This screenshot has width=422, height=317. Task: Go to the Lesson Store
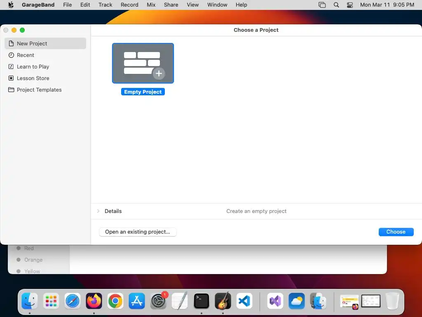pyautogui.click(x=45, y=78)
